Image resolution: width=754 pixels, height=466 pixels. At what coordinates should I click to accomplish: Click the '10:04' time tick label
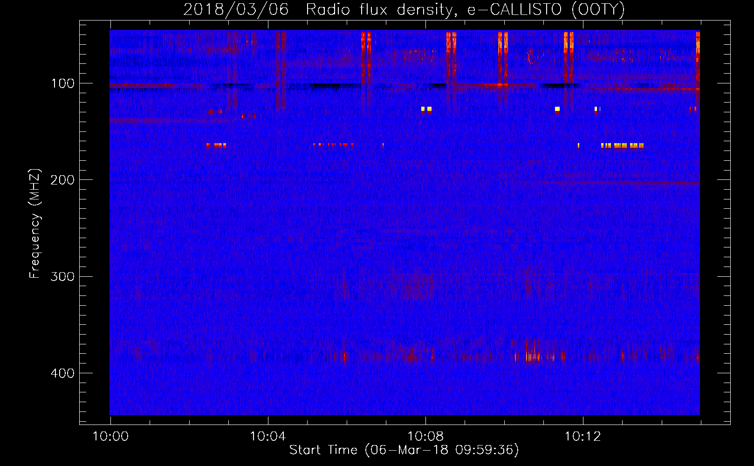pos(268,437)
